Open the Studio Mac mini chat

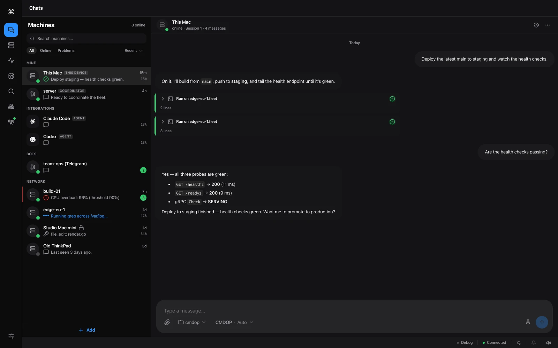(86, 231)
